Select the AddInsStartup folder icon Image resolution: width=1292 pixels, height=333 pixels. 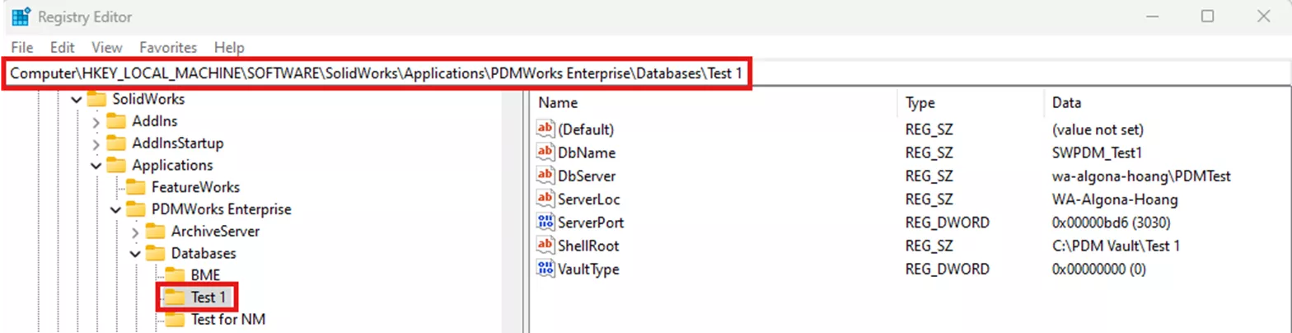116,143
